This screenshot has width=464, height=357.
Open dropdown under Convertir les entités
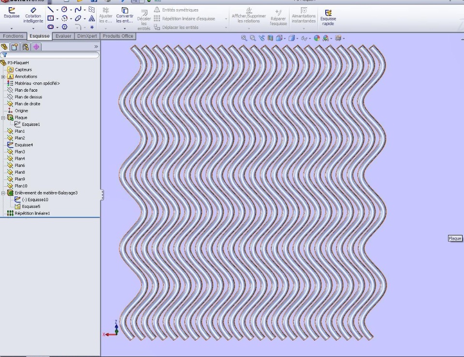point(125,28)
